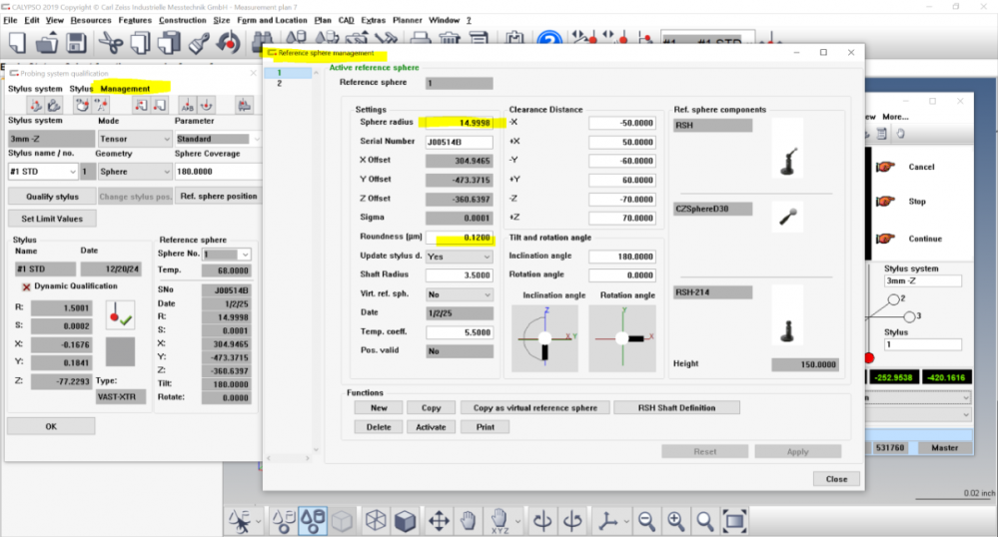Click the RSH Shaft Definition button
The height and width of the screenshot is (537, 998).
coord(676,408)
